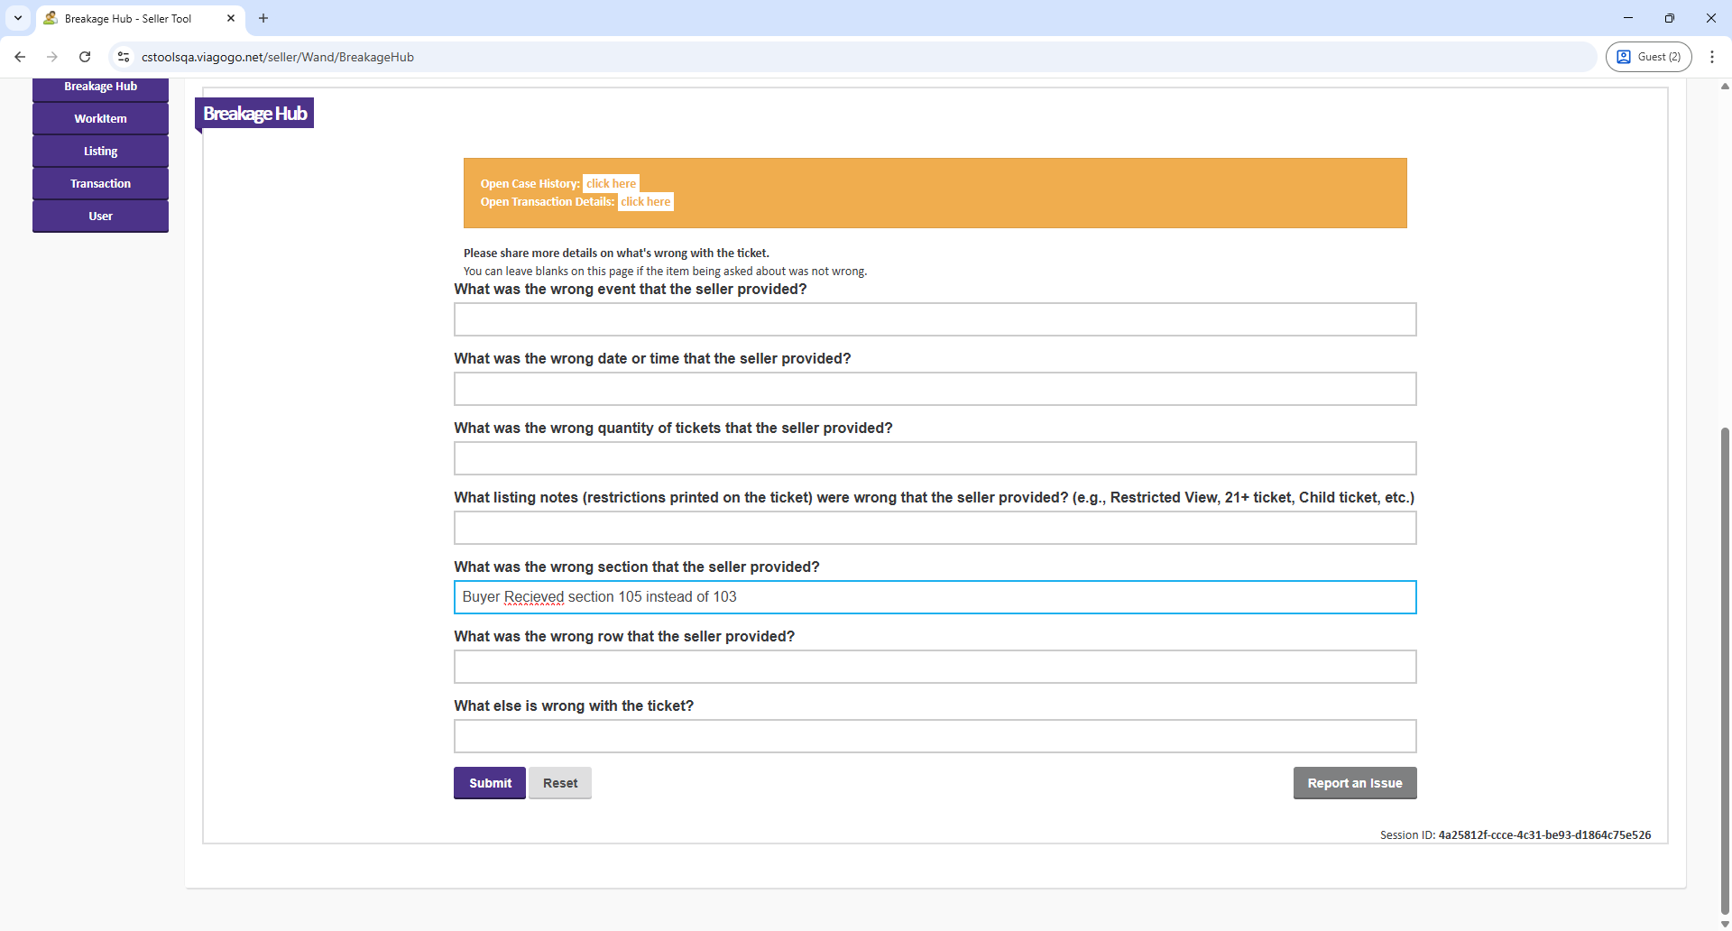This screenshot has width=1732, height=931.
Task: Go to the Listing sidebar item
Action: click(x=100, y=152)
